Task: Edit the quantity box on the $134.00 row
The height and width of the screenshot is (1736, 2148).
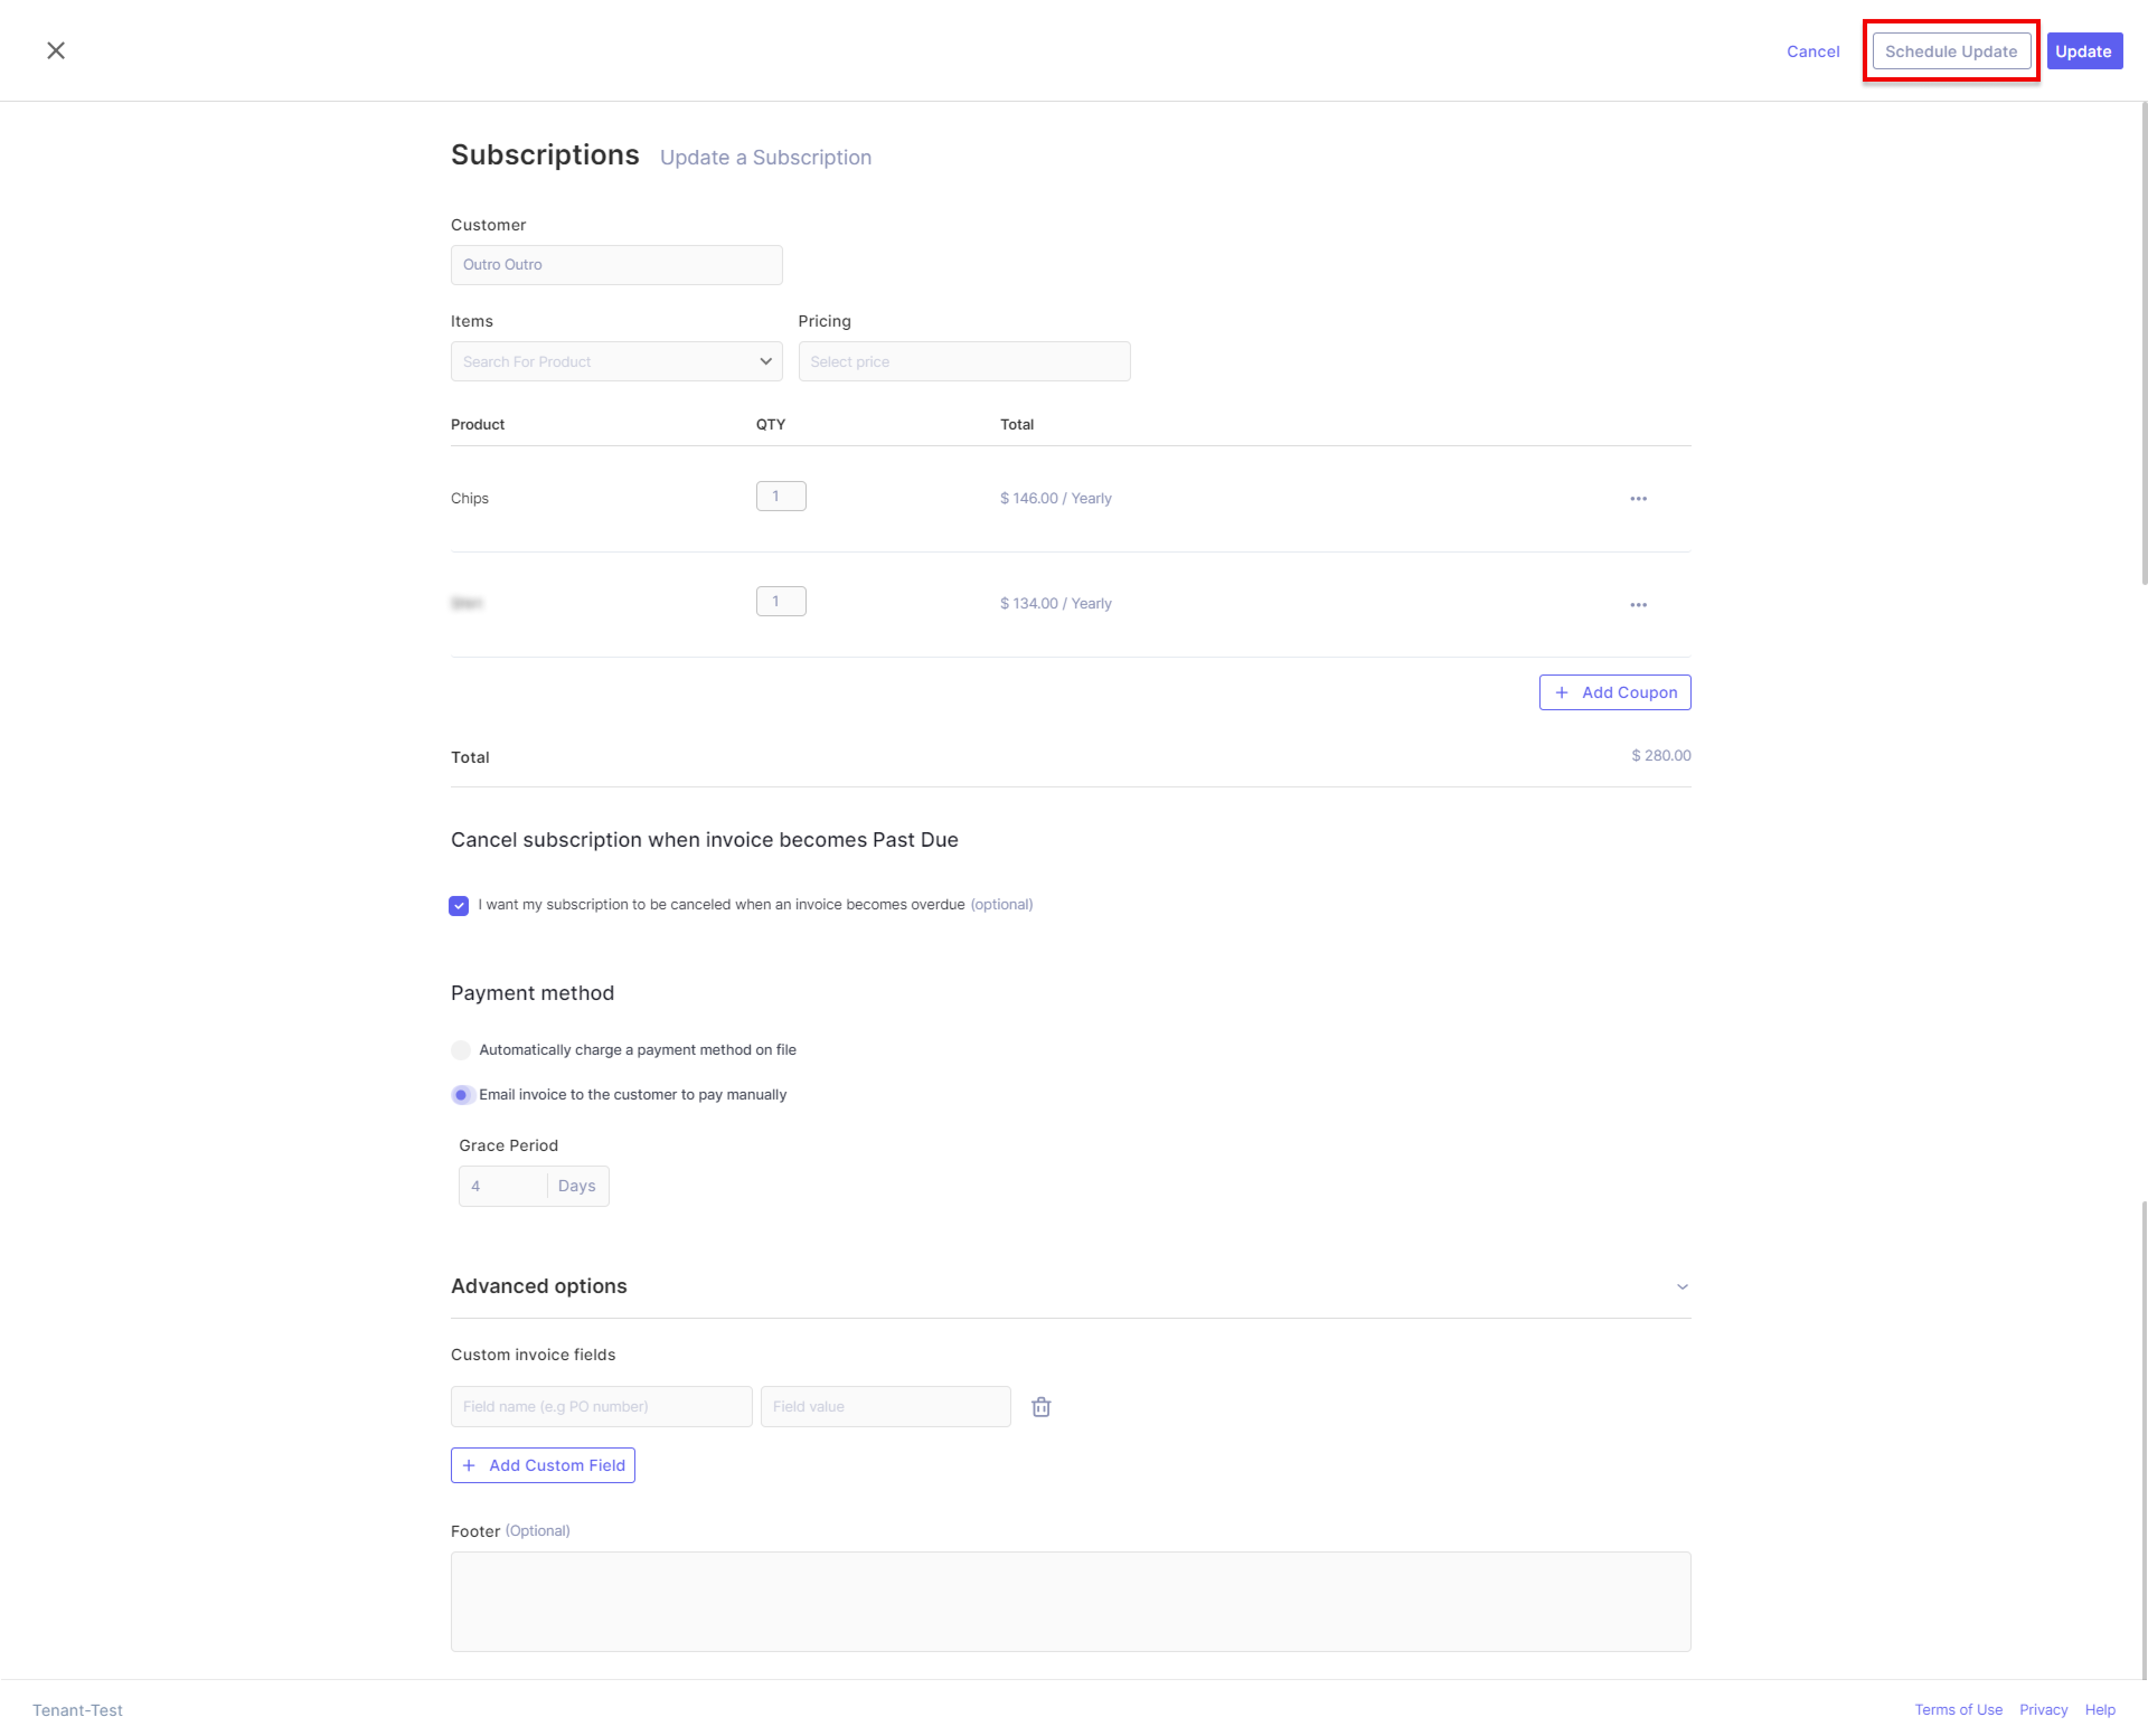Action: 780,601
